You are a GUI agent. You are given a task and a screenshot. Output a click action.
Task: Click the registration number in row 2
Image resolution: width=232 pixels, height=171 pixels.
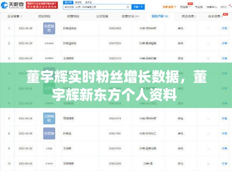pos(115,44)
